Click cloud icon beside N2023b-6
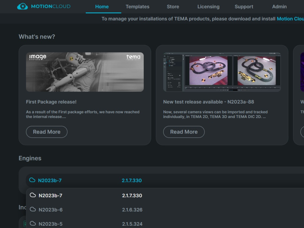Screen dimensions: 304x228 pyautogui.click(x=33, y=209)
